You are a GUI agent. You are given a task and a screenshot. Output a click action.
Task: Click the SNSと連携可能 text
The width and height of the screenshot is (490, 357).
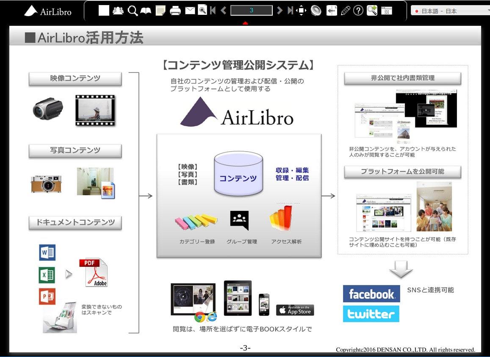pos(430,290)
